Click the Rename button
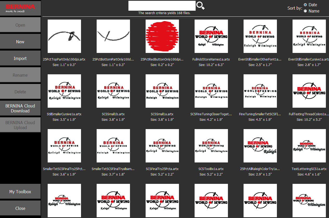This screenshot has width=329, height=218. tap(20, 75)
